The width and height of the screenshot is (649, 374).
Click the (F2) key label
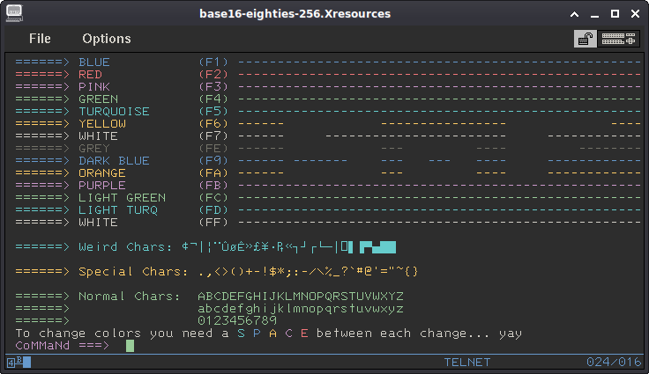pos(213,75)
